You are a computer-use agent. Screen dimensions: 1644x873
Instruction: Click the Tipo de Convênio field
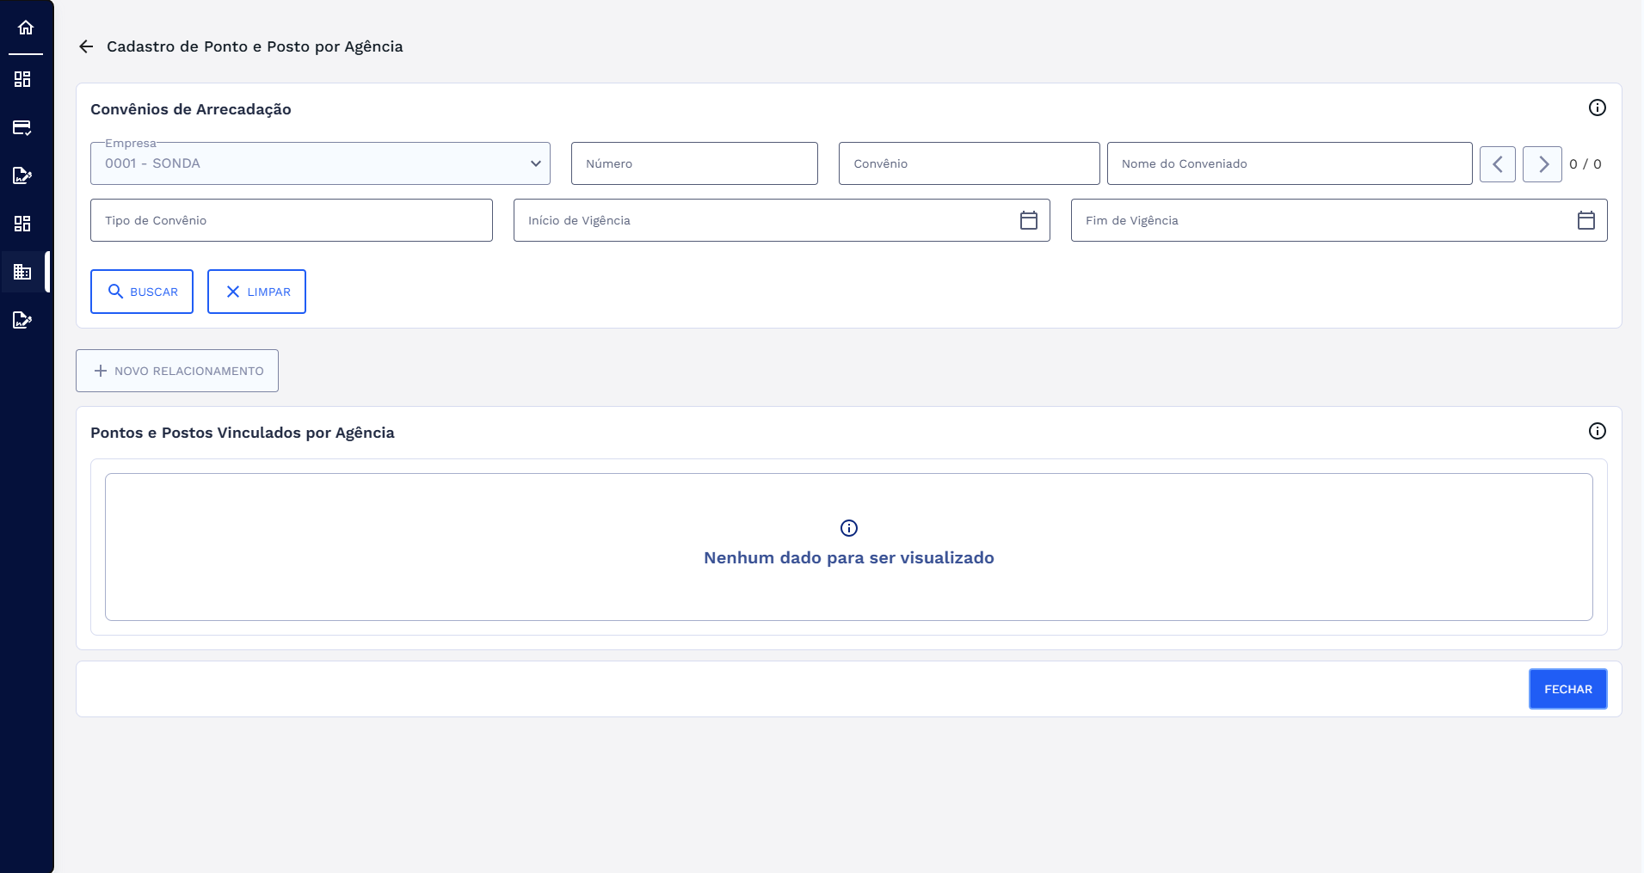[291, 220]
